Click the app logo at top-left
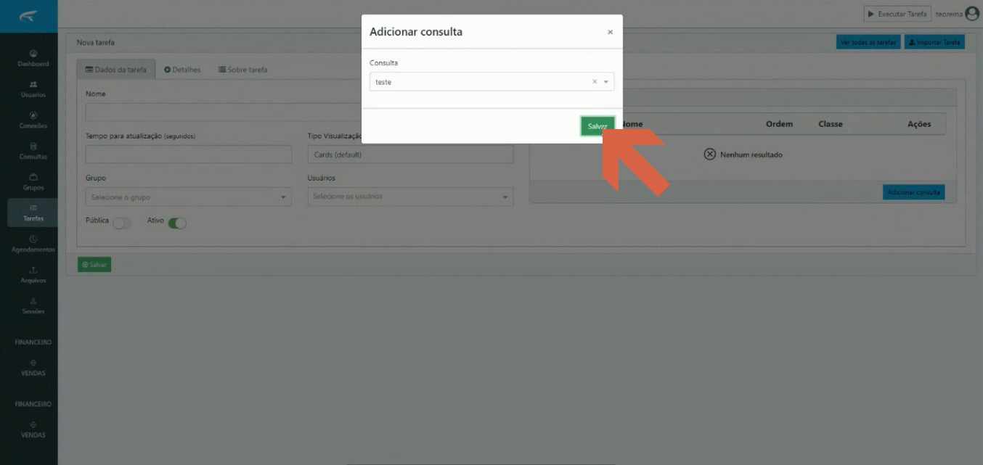Screen dimensions: 983x465 click(29, 16)
